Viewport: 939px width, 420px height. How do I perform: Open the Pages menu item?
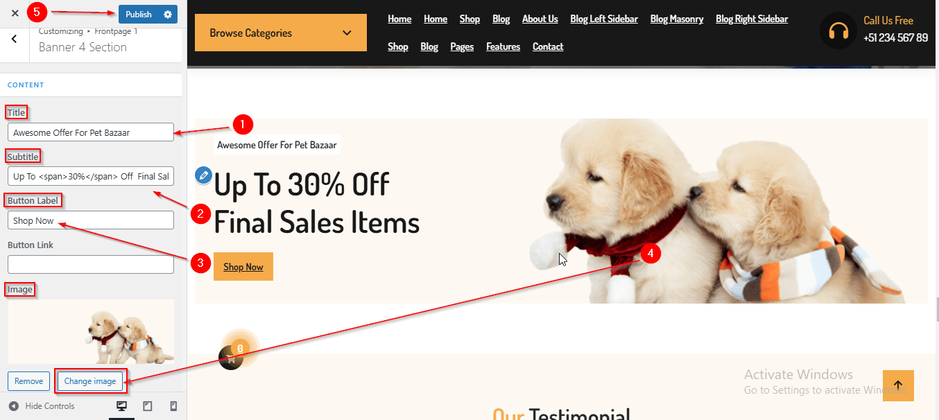(462, 46)
